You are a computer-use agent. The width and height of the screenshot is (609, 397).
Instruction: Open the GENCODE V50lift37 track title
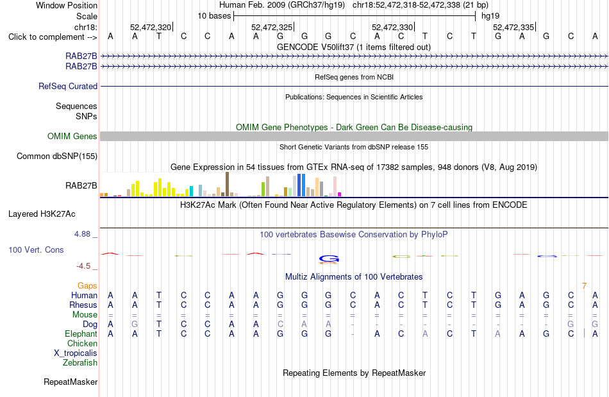click(354, 47)
